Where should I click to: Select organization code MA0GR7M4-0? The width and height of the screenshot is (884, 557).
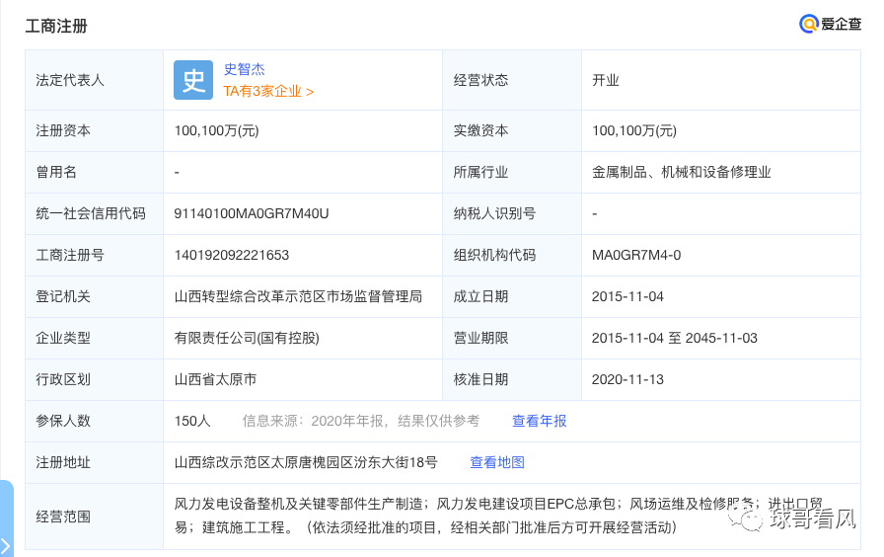(636, 255)
